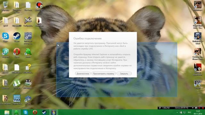Click the Просмотреть справку button
This screenshot has width=205, height=115.
tap(103, 73)
